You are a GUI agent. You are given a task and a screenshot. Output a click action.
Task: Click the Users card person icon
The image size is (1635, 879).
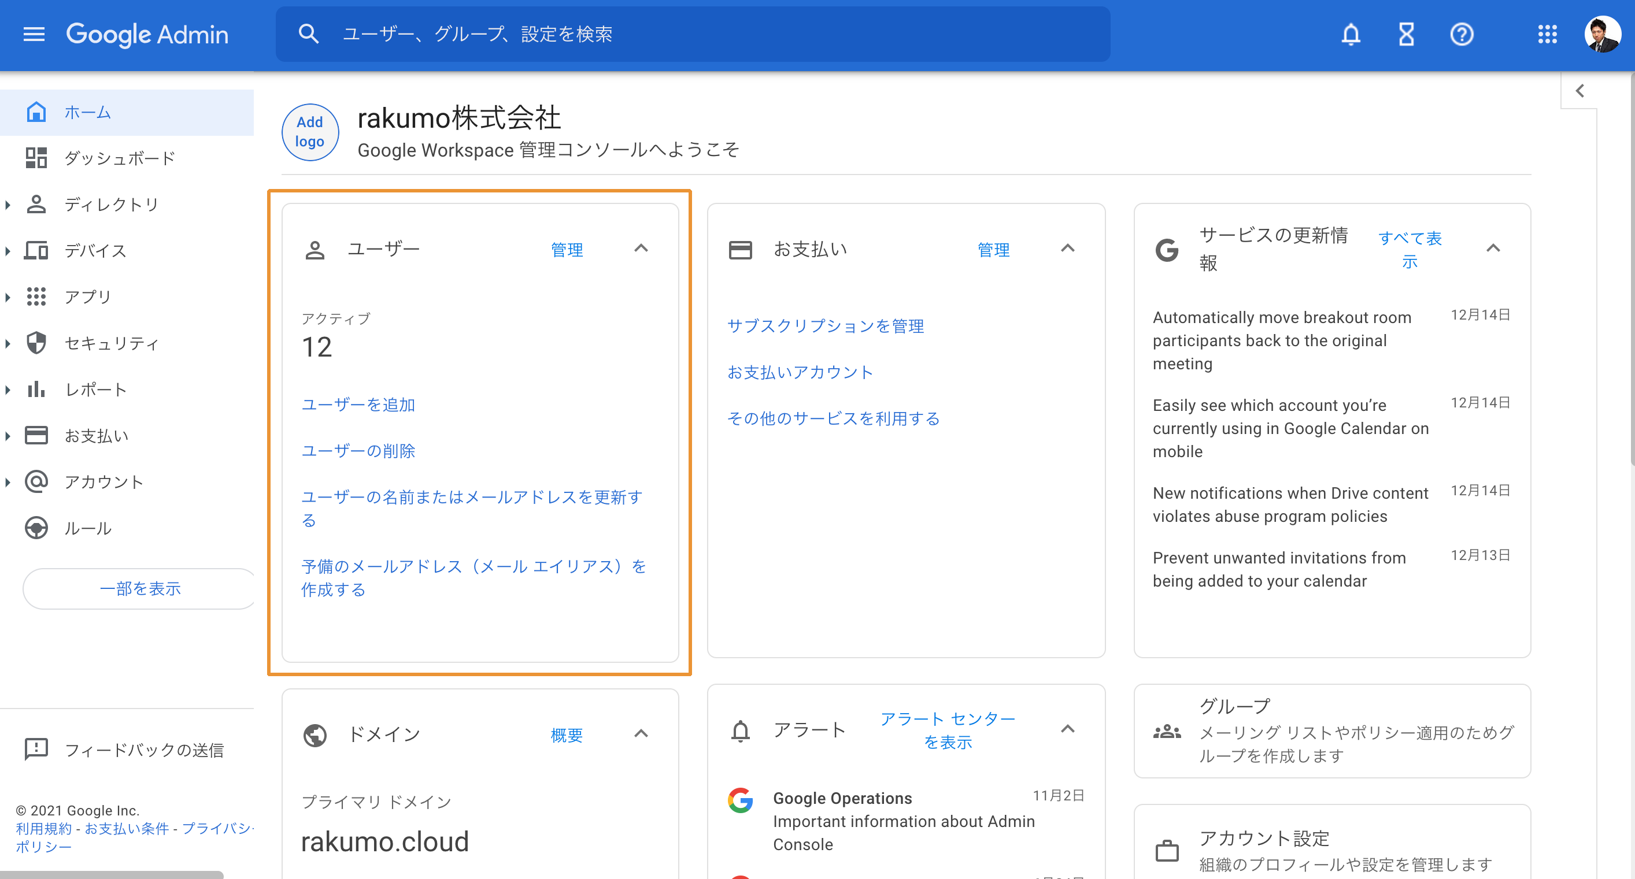[315, 250]
